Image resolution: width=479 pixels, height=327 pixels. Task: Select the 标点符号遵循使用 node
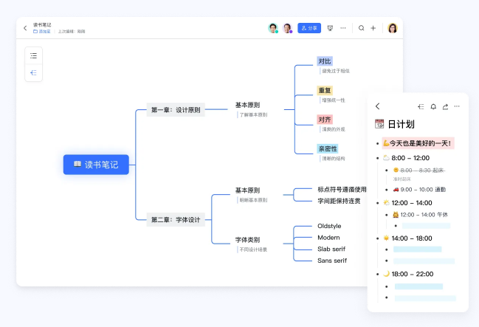coord(342,190)
